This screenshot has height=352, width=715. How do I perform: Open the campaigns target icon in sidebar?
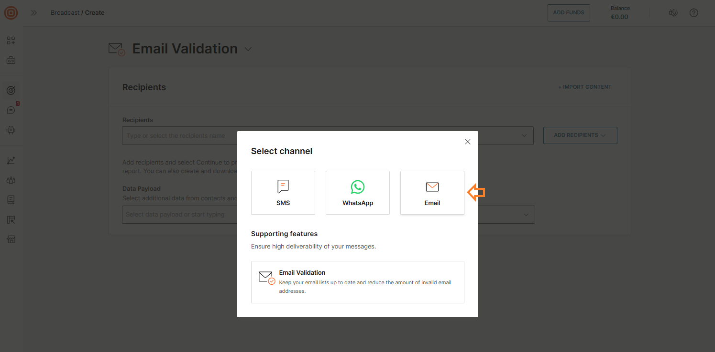(11, 90)
